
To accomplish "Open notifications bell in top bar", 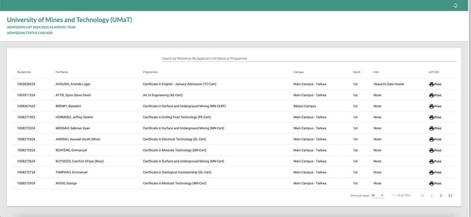I will 455,6.
